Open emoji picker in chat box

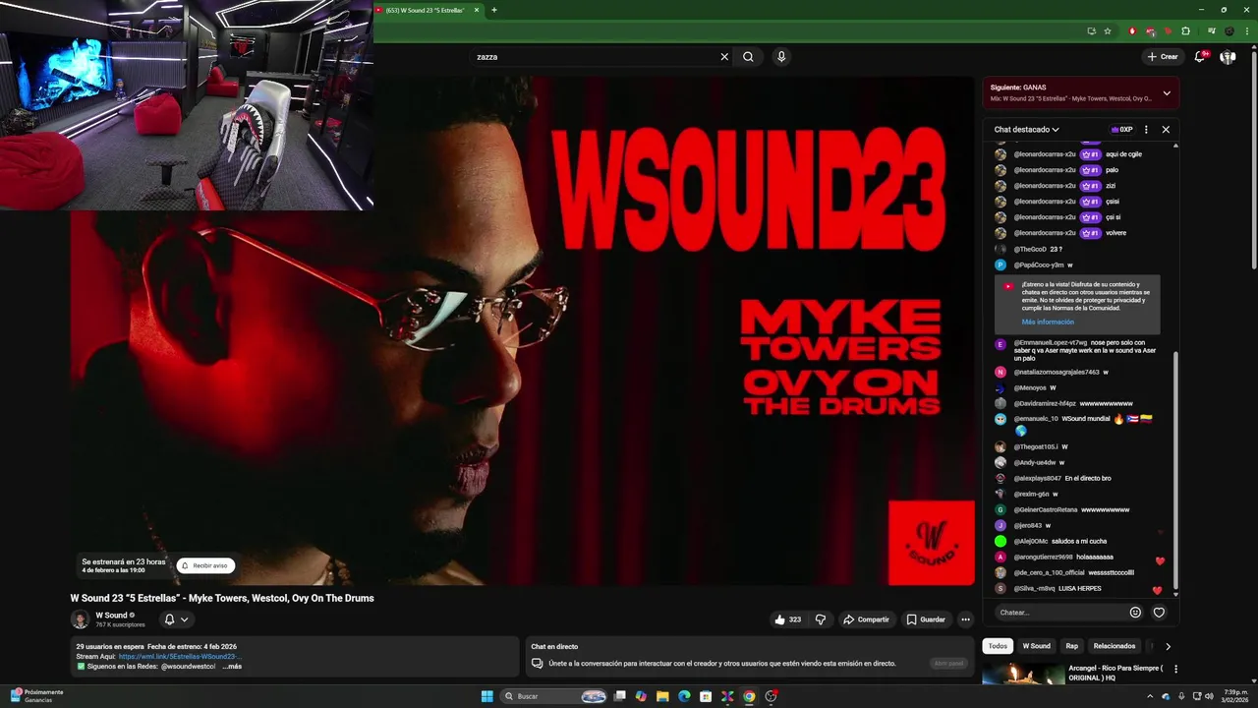pyautogui.click(x=1135, y=613)
